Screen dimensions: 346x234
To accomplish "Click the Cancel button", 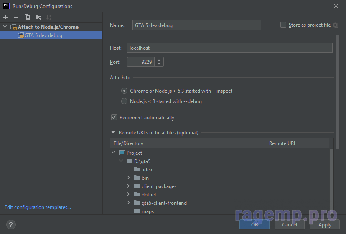I will (x=290, y=224).
